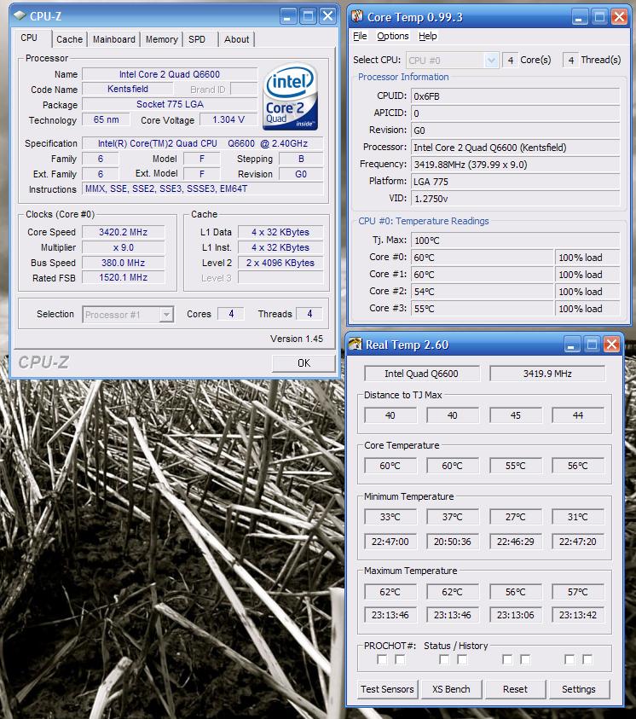The height and width of the screenshot is (719, 636).
Task: Click the Kentsfield code name value
Action: pos(128,89)
